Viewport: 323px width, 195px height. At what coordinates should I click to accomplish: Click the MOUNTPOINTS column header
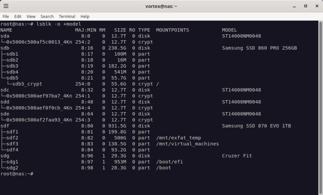[172, 30]
